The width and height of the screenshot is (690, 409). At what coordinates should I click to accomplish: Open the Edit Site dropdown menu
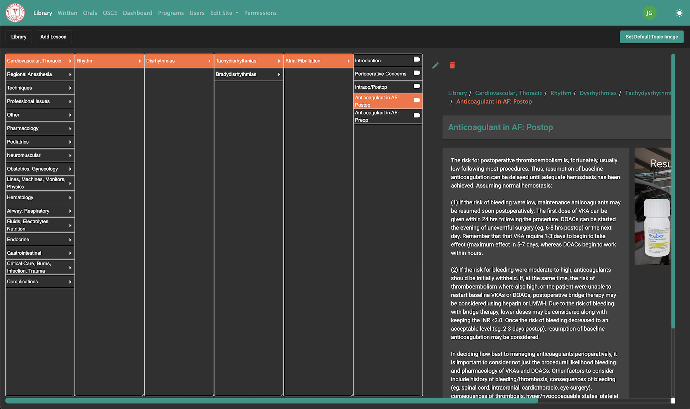(x=224, y=13)
